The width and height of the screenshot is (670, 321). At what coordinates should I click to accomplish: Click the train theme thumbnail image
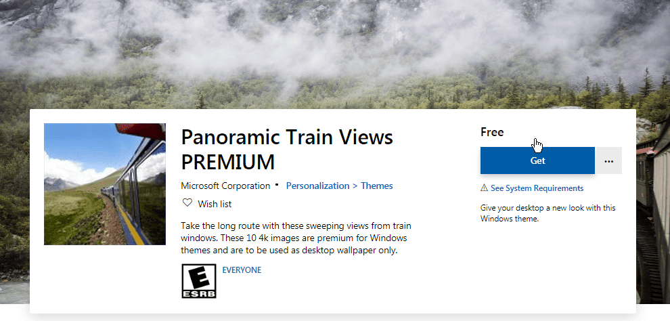tap(105, 184)
